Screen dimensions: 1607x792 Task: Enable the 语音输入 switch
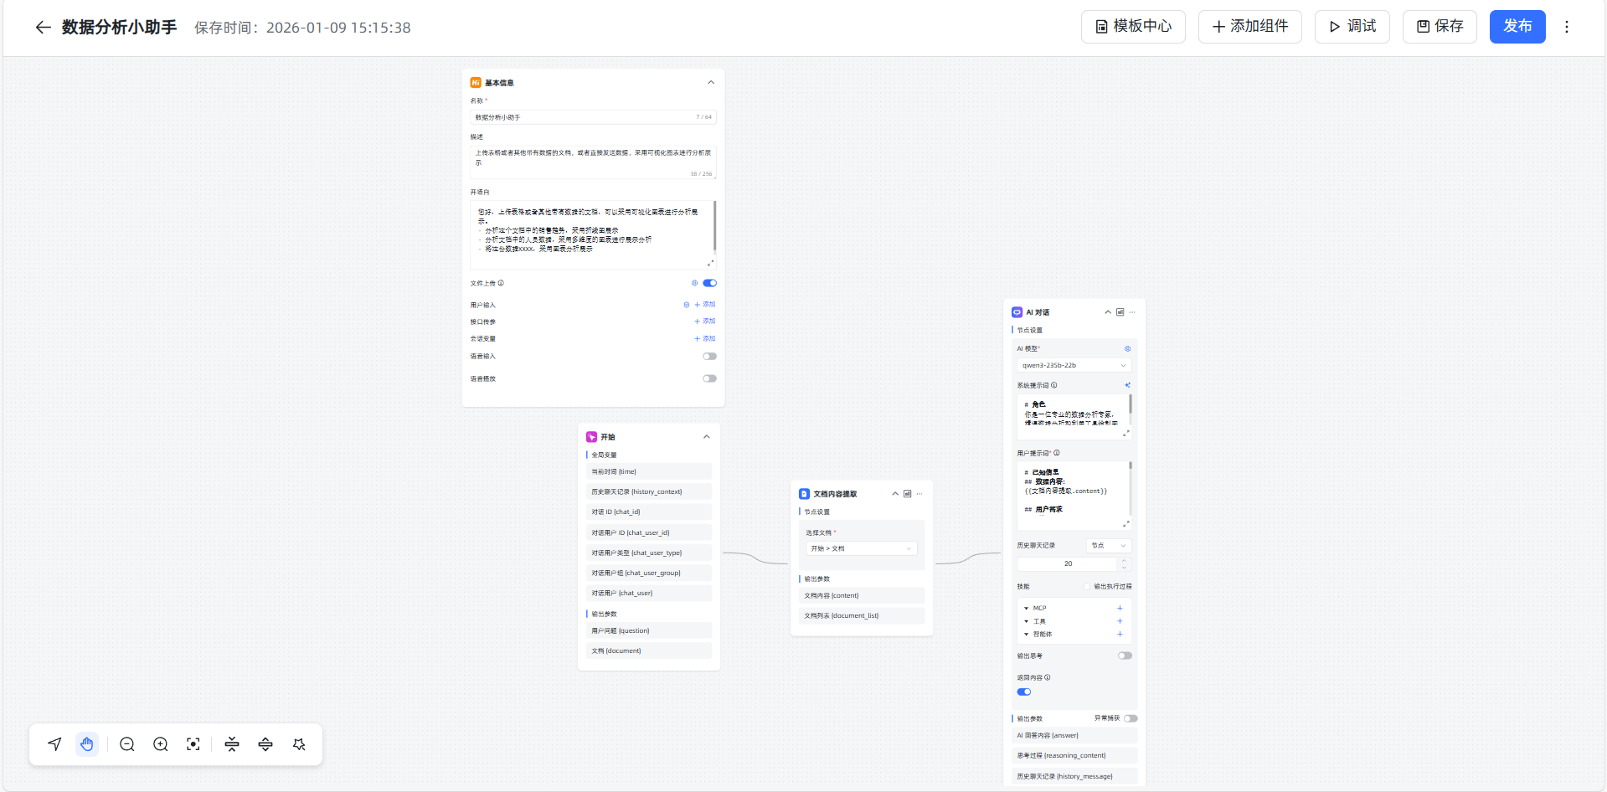click(x=709, y=357)
